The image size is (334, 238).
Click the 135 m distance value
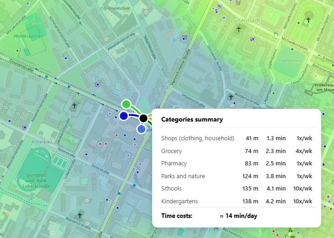pyautogui.click(x=250, y=188)
